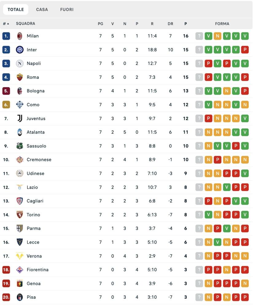This screenshot has width=253, height=308.
Task: Click the Genoa club crest
Action: [x=20, y=283]
